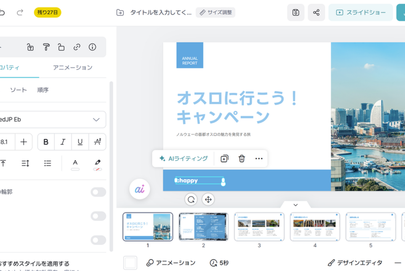Image resolution: width=405 pixels, height=271 pixels.
Task: Switch to the アニメーション tab in panel
Action: coord(72,68)
